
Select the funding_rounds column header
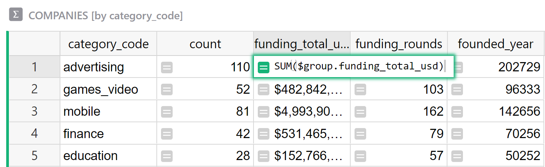pos(399,44)
